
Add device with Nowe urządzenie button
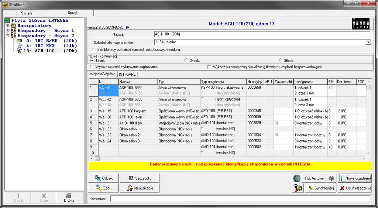355,178
